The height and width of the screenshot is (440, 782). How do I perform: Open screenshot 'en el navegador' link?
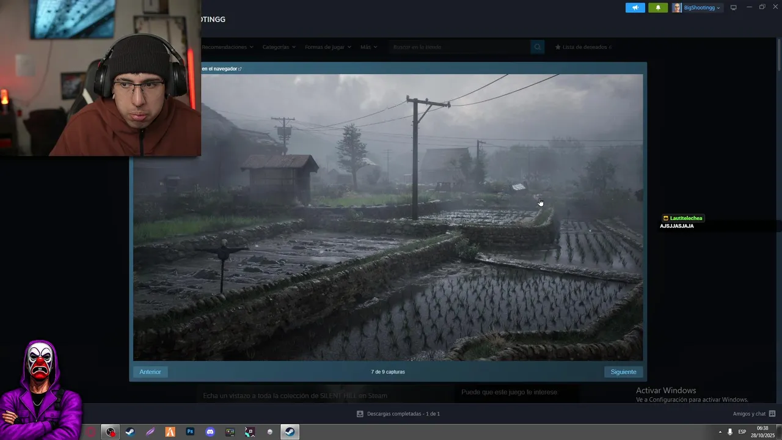click(221, 69)
